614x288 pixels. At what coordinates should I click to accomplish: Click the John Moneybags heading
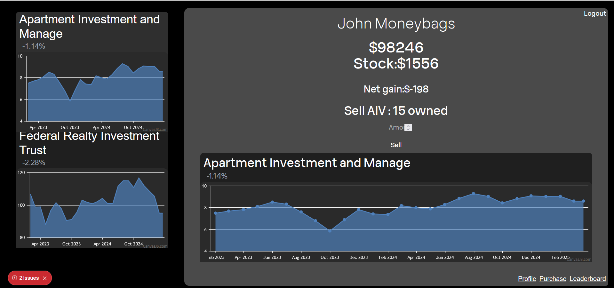tap(396, 24)
